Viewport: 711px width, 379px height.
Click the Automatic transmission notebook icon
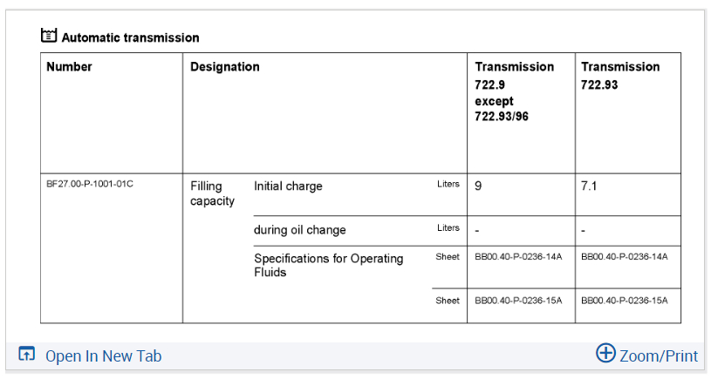coord(49,37)
